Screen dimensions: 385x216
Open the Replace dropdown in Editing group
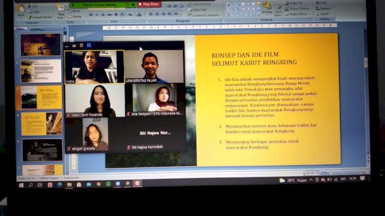[x=325, y=8]
